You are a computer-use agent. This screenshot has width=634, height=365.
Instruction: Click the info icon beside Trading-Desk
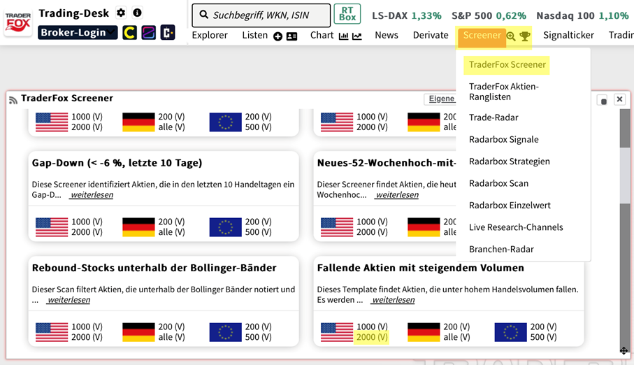[138, 13]
